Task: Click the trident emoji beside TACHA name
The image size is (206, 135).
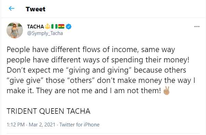Action: coord(48,26)
